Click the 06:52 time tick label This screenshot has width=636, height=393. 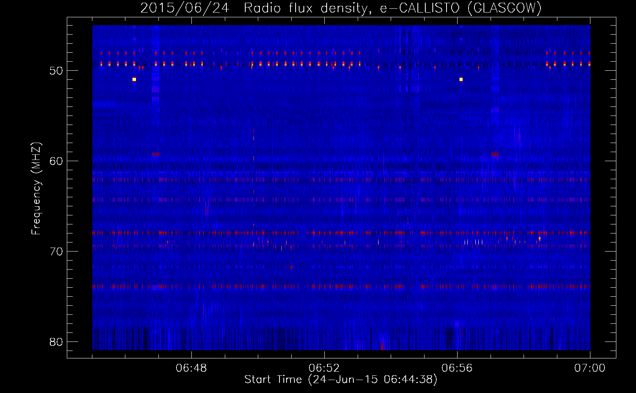pyautogui.click(x=324, y=368)
